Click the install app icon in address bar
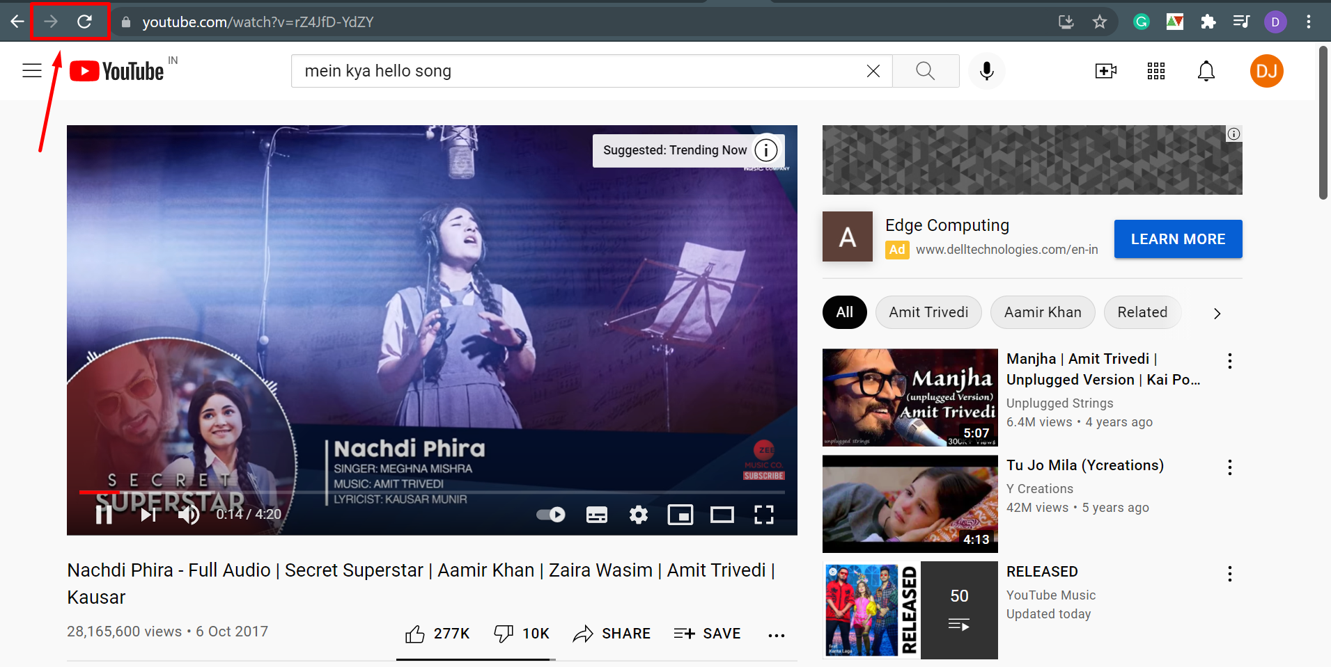 click(x=1066, y=22)
